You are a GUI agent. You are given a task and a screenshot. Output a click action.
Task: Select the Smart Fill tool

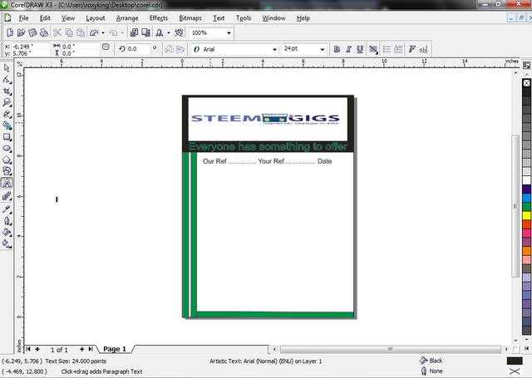[7, 125]
